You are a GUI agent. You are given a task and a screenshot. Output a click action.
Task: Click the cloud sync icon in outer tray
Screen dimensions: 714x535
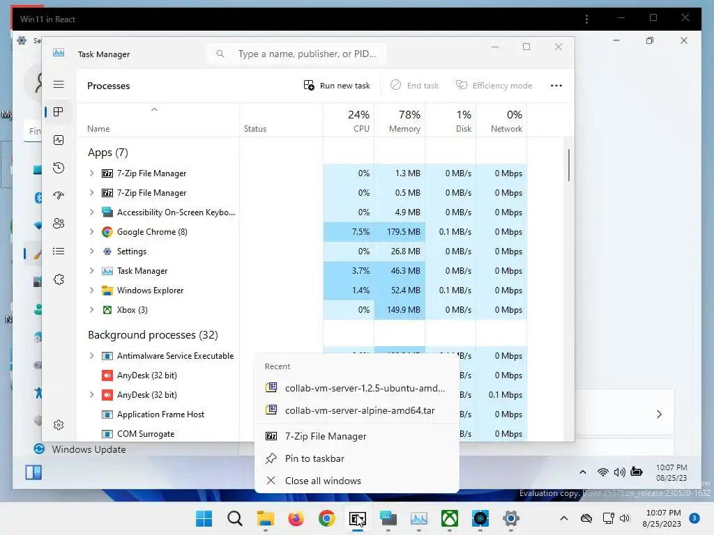[586, 518]
